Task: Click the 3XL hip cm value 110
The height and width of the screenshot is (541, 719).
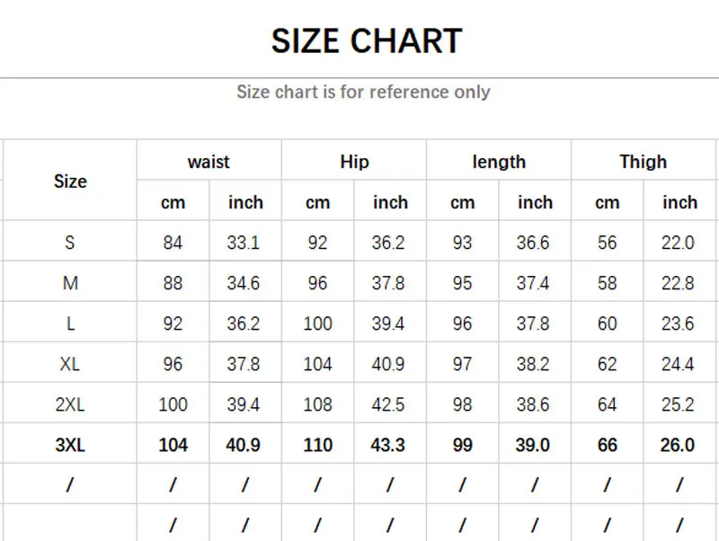Action: click(x=317, y=445)
